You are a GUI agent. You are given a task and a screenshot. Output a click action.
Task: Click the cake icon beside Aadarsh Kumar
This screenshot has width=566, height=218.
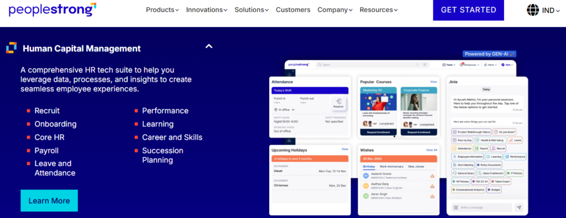coord(432,176)
